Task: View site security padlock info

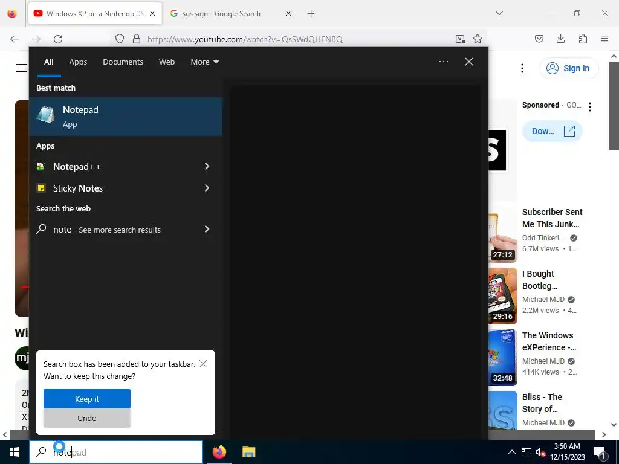Action: [137, 39]
